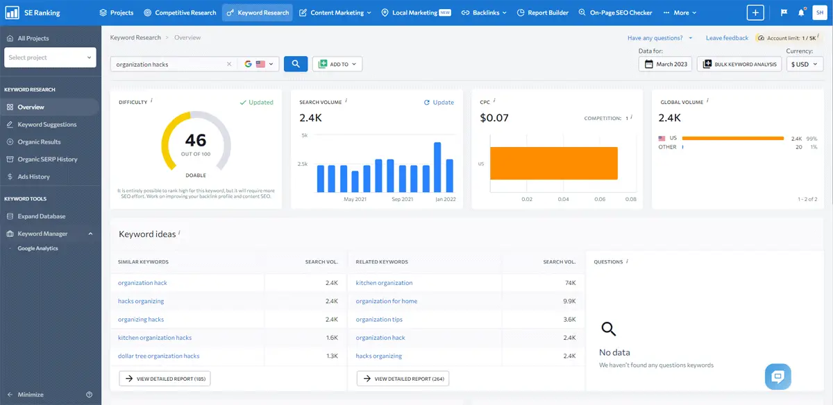833x405 pixels.
Task: Expand the Backlinks menu
Action: point(484,12)
